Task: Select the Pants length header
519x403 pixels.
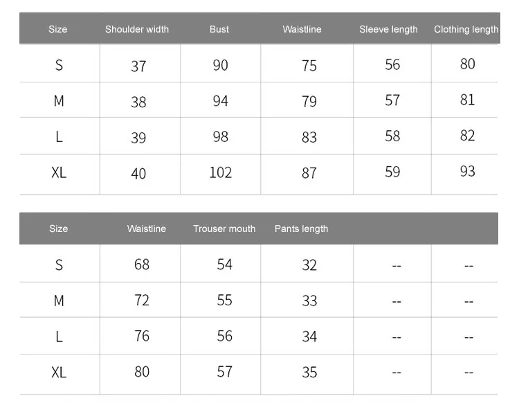Action: 301,229
